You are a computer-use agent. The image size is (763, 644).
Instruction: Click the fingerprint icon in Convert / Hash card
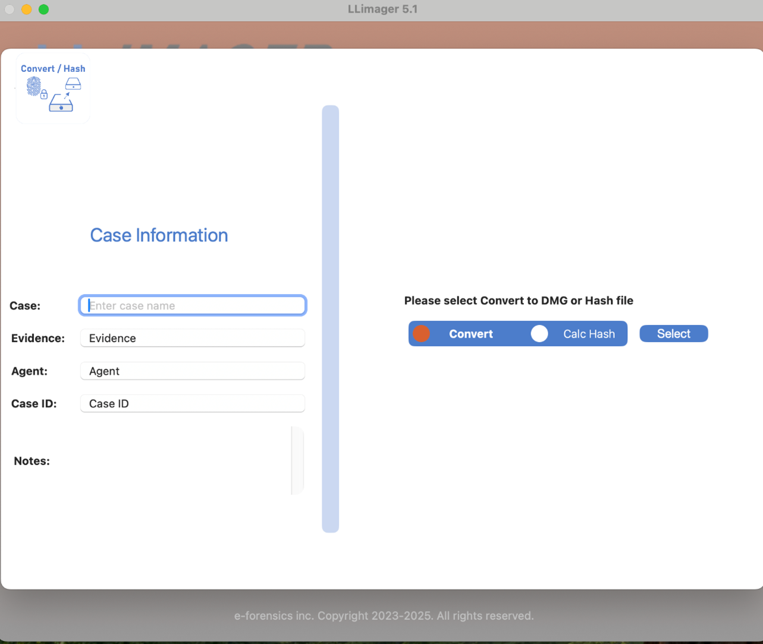[34, 86]
